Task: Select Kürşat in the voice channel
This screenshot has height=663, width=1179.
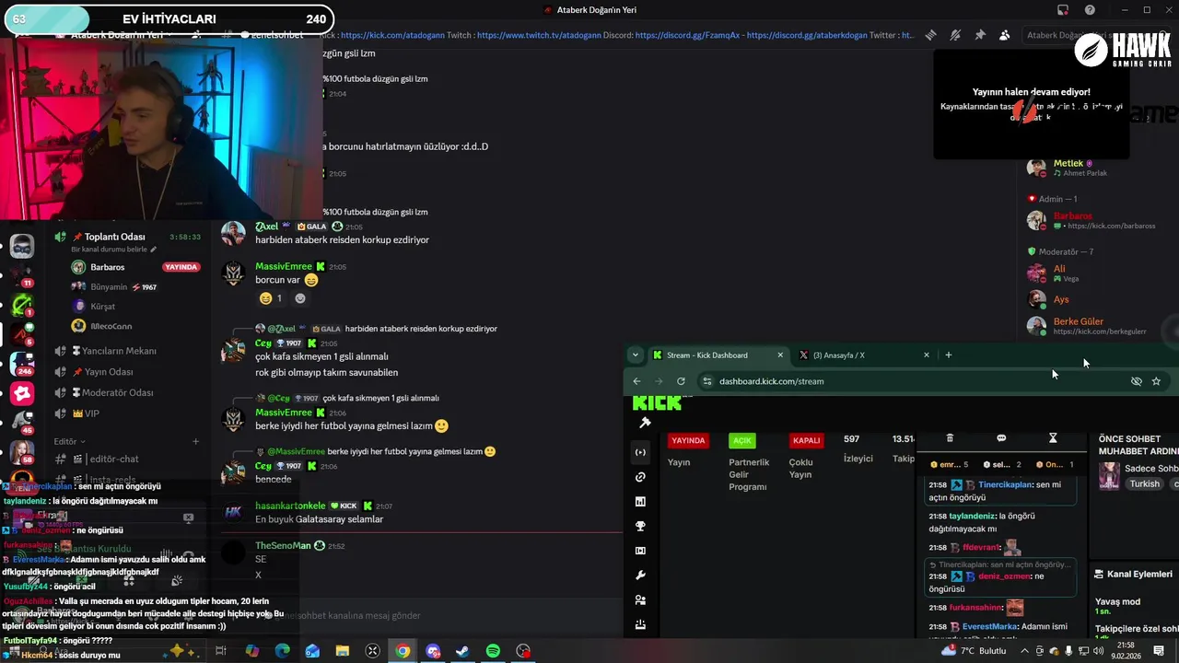Action: point(136,306)
